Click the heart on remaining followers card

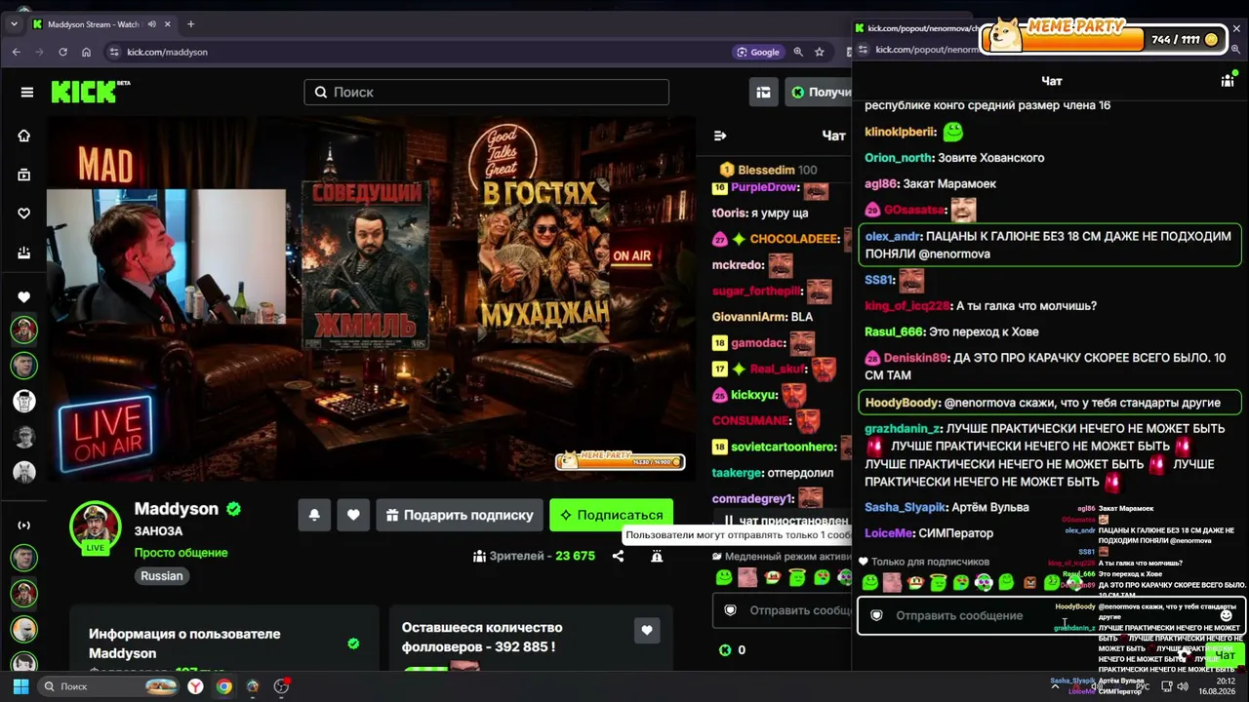click(646, 631)
